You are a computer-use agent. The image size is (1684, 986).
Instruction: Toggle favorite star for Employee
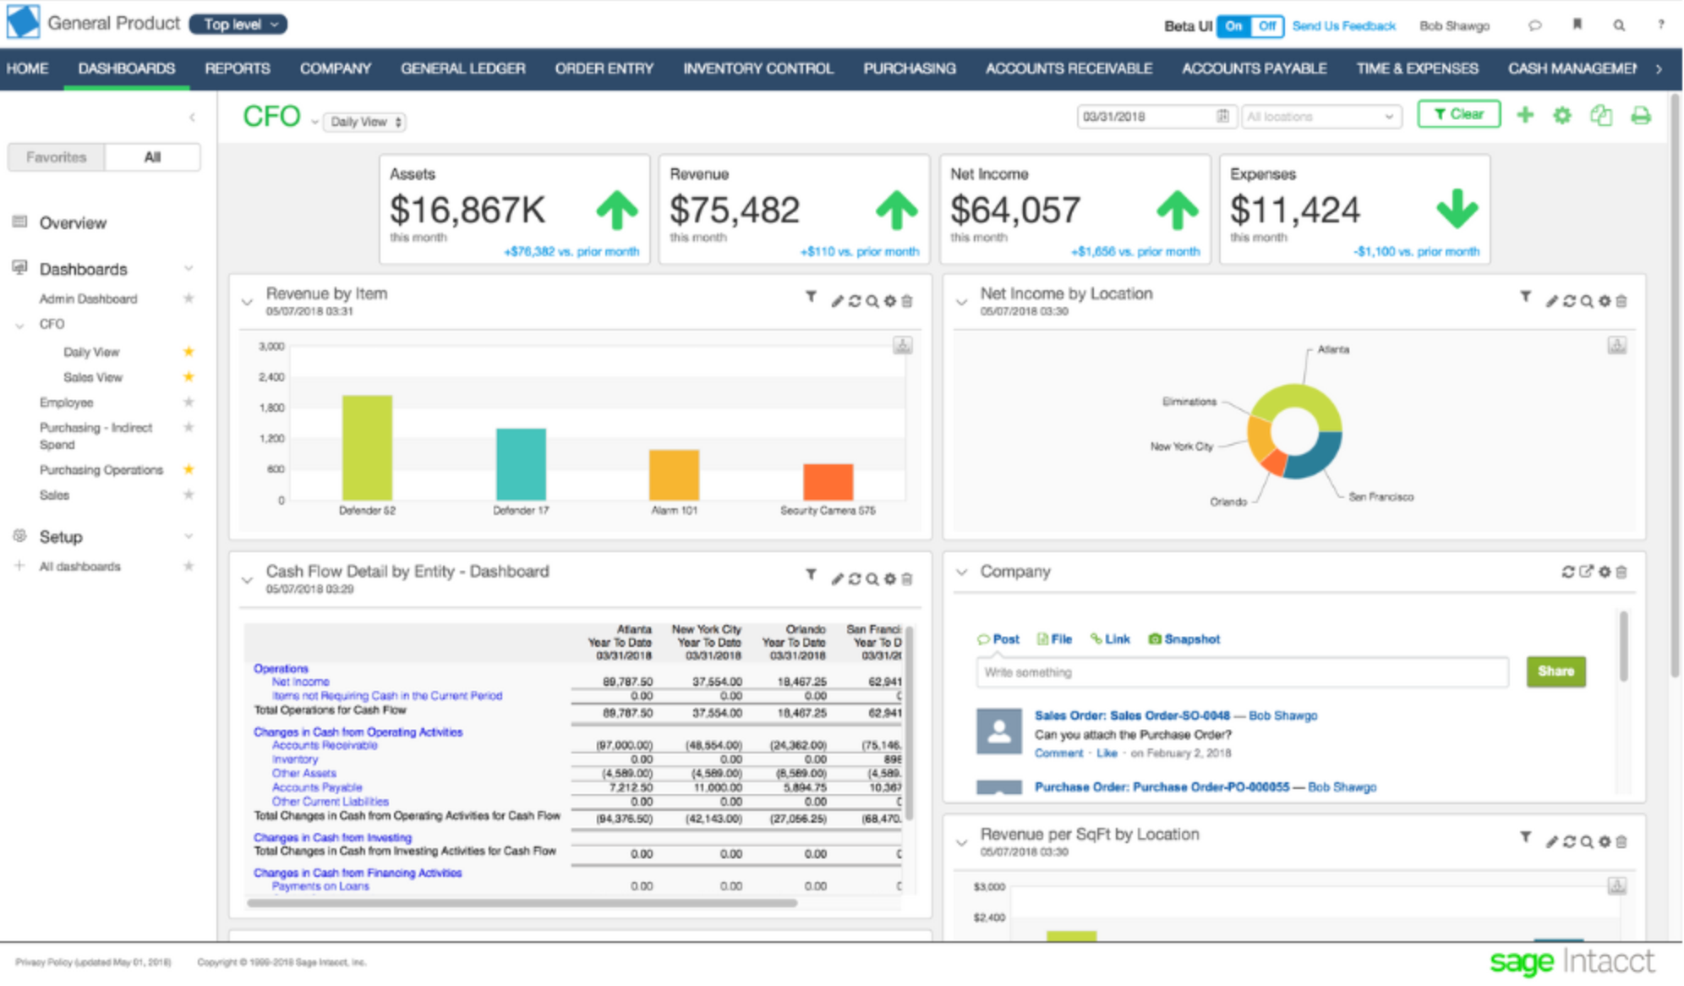pos(189,403)
